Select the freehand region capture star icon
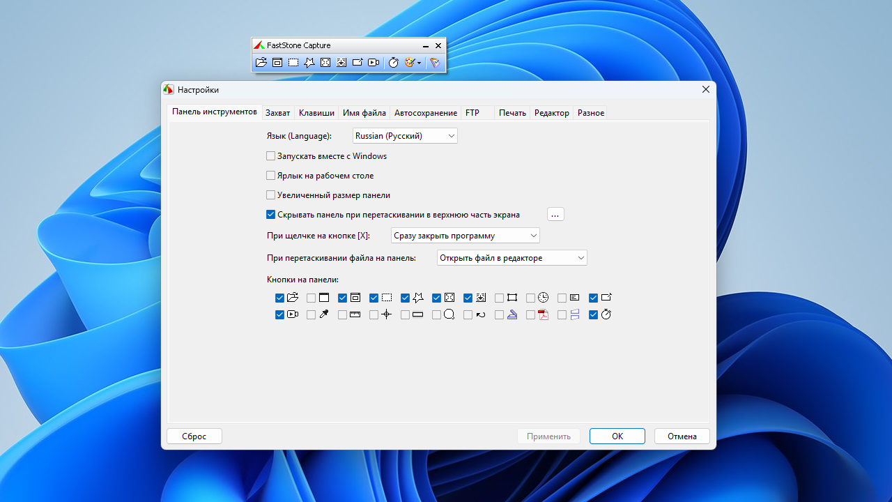892x502 pixels. coord(309,63)
